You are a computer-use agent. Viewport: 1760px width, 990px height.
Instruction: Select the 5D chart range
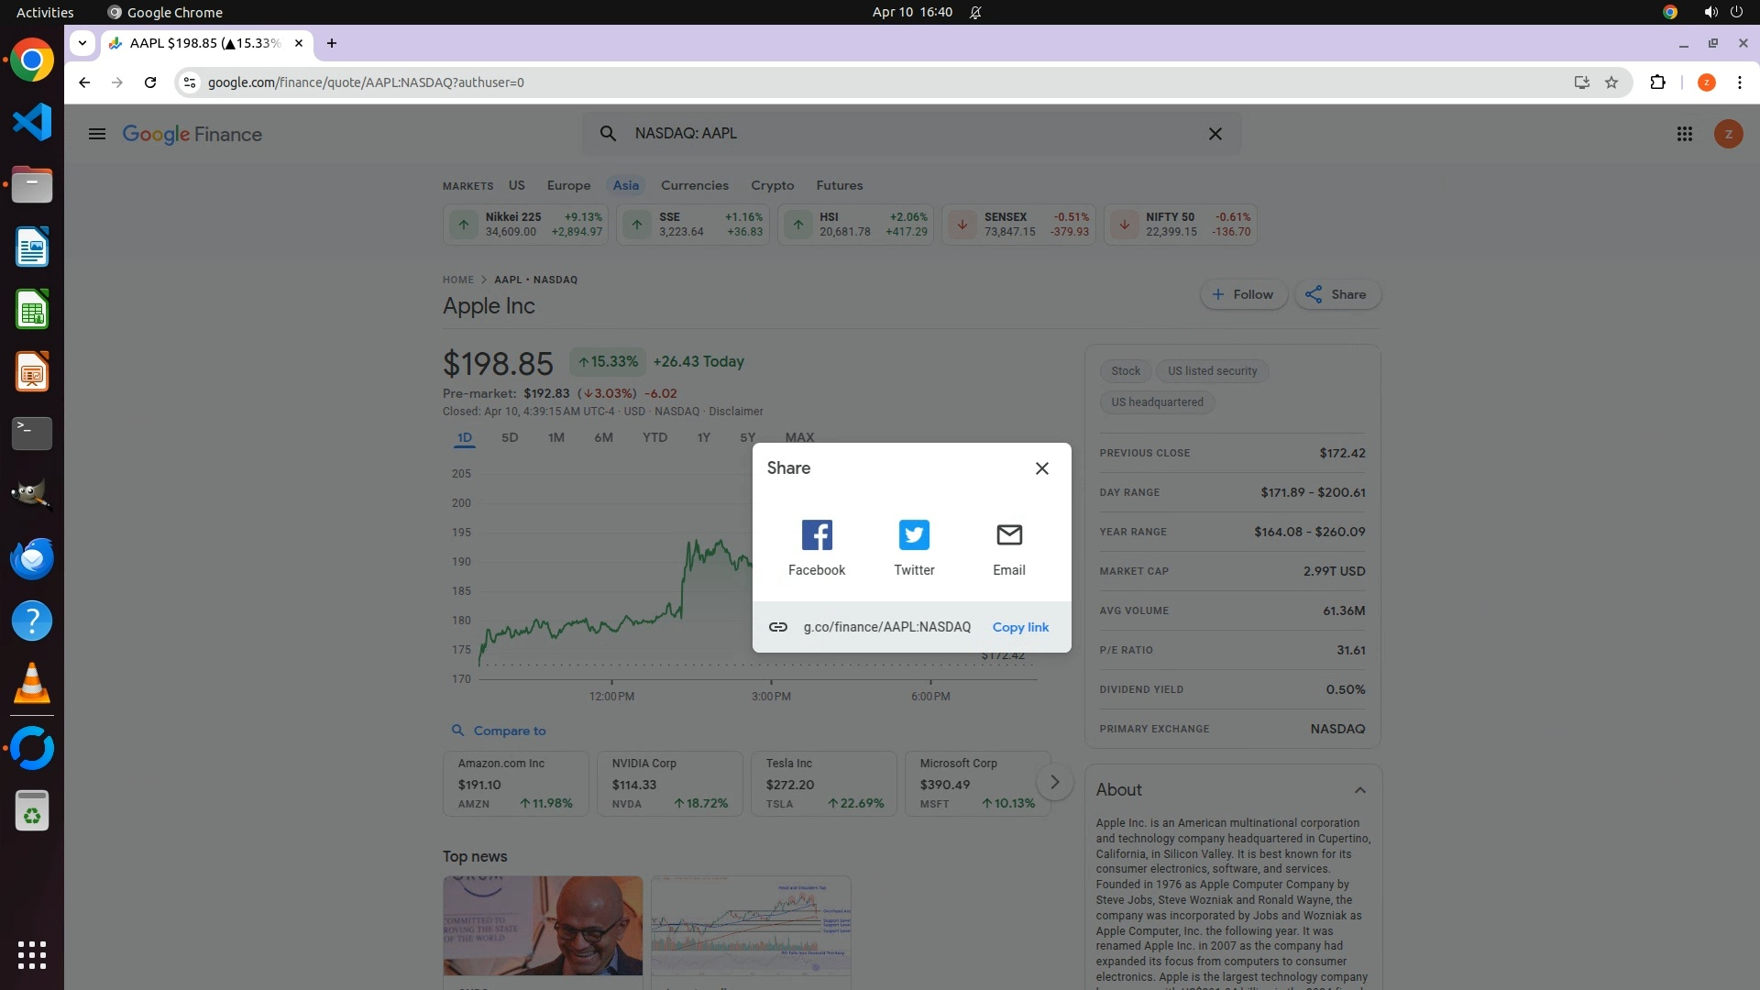coord(510,438)
